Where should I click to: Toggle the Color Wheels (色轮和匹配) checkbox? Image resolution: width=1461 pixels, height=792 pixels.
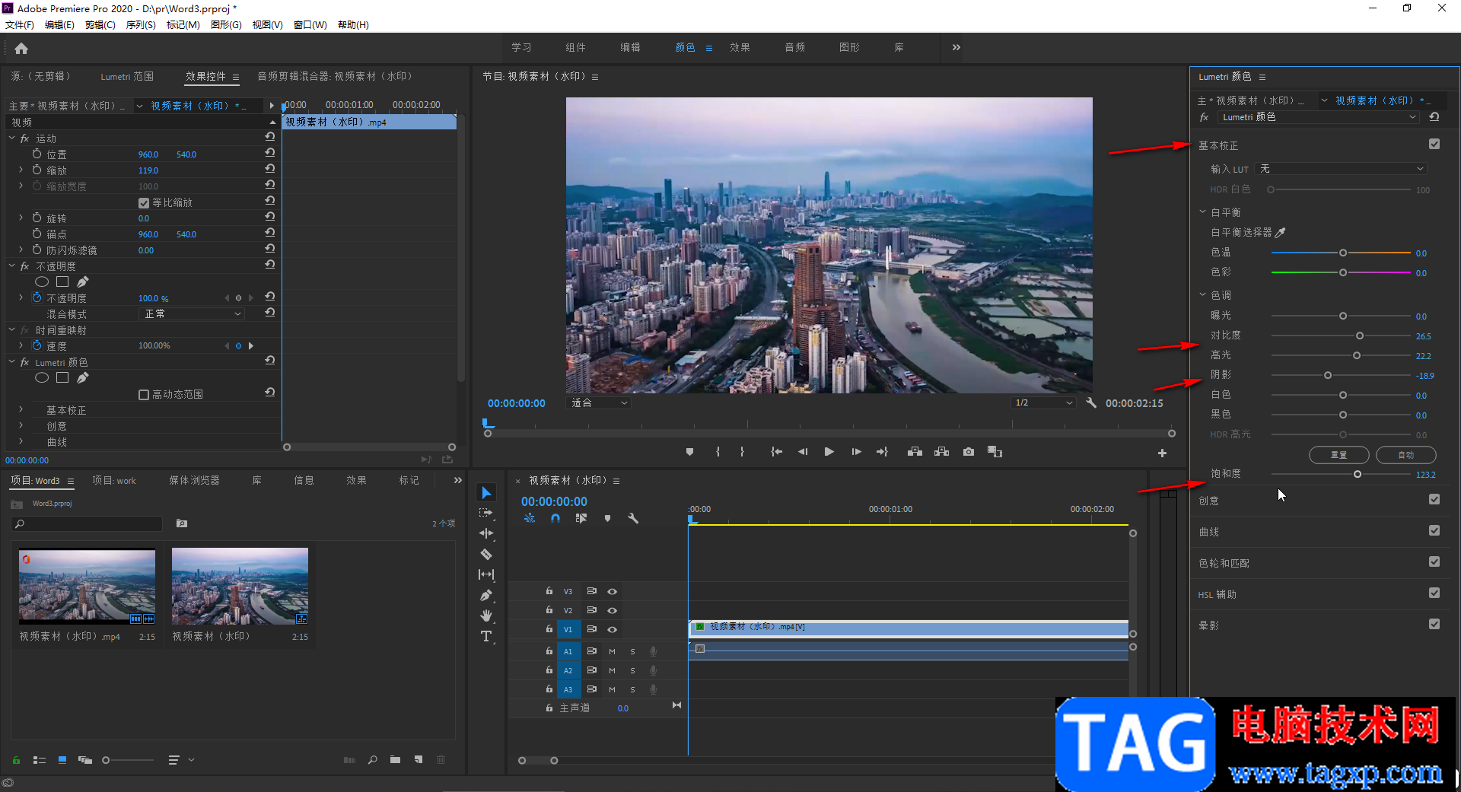click(1434, 561)
